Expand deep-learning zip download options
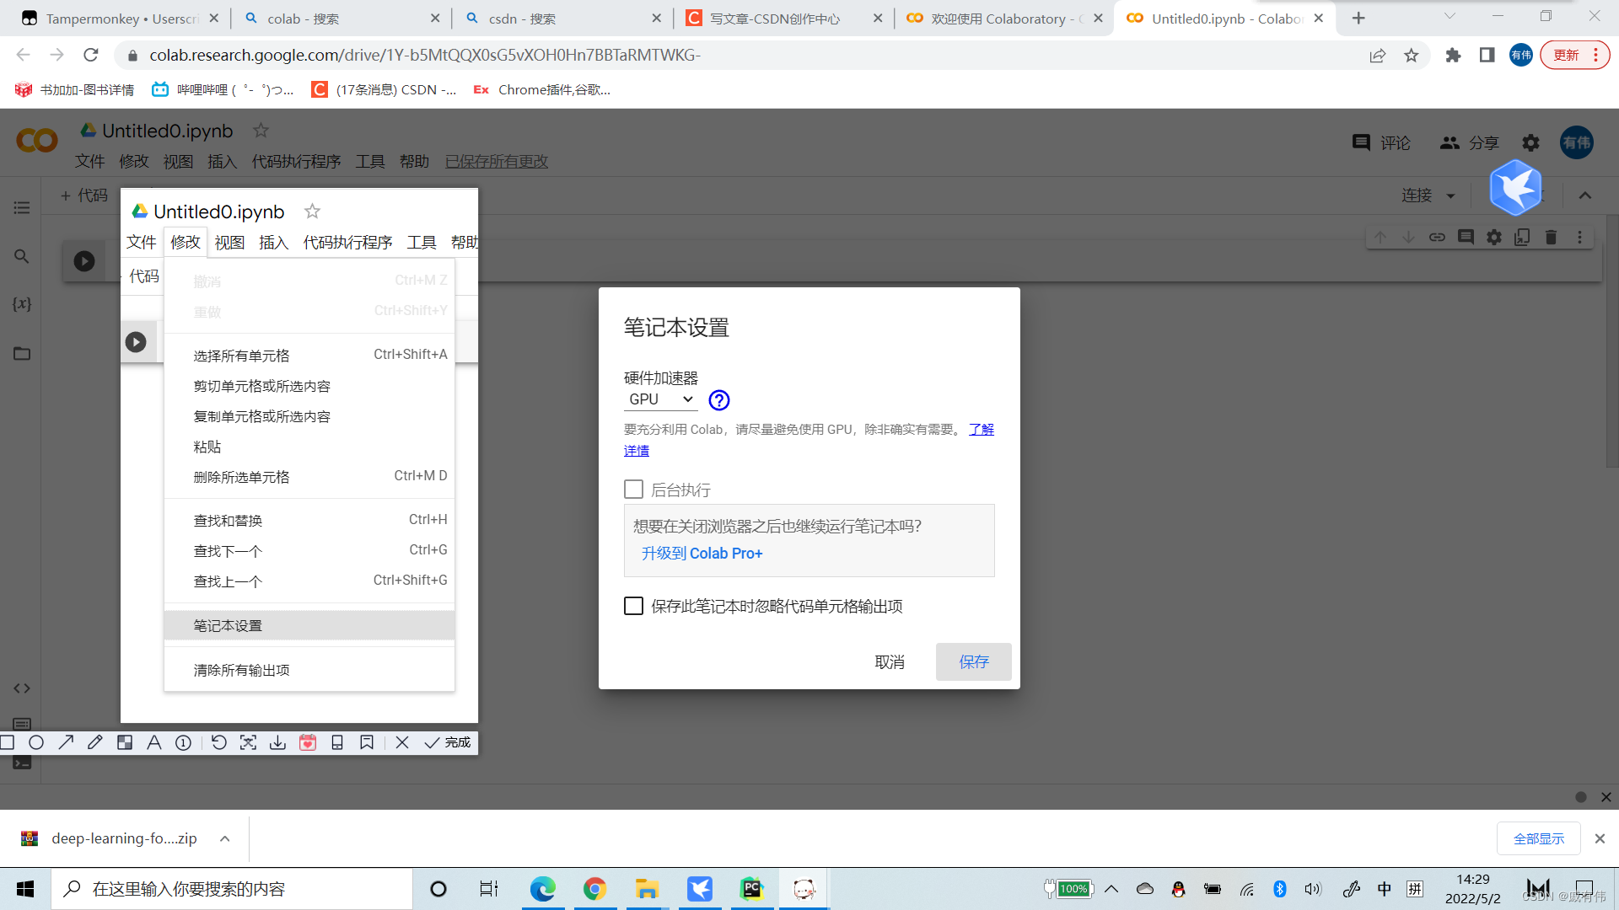 (225, 838)
